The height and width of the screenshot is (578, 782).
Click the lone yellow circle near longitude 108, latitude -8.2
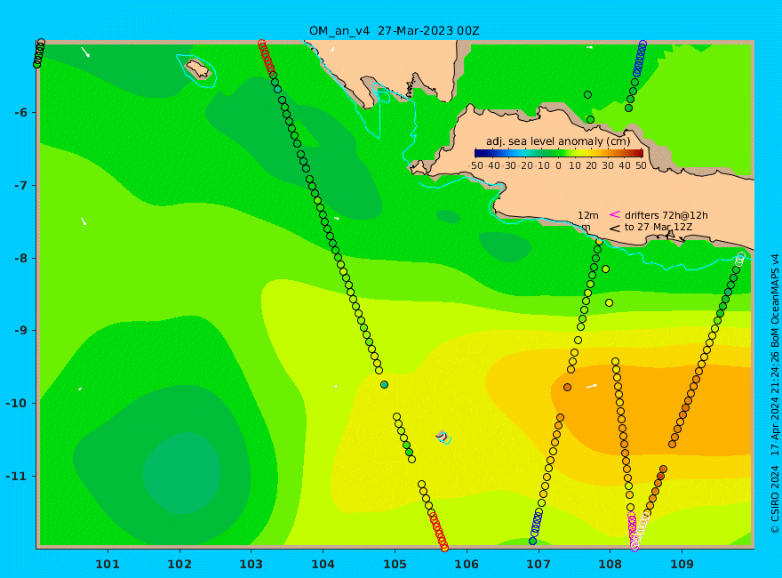click(x=605, y=269)
